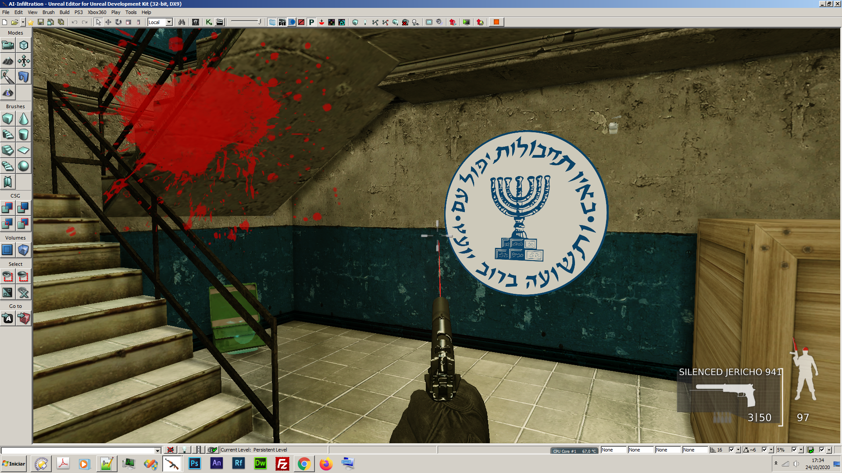Open Unreal Kismet with the K icon
The width and height of the screenshot is (842, 473).
tap(209, 22)
